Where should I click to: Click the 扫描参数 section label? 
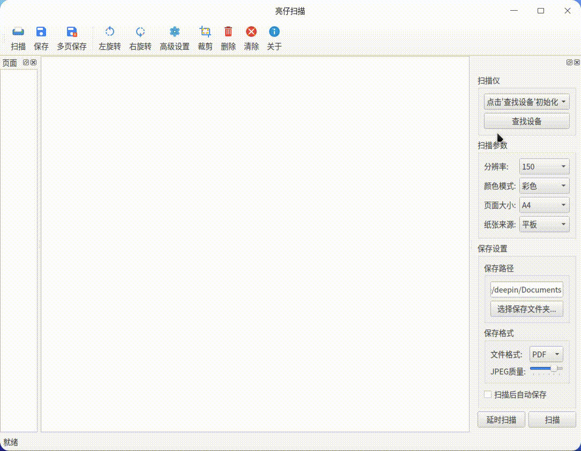(x=493, y=145)
